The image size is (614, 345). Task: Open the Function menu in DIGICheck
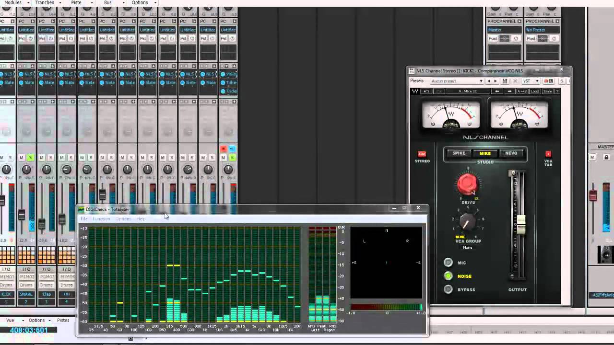point(101,219)
